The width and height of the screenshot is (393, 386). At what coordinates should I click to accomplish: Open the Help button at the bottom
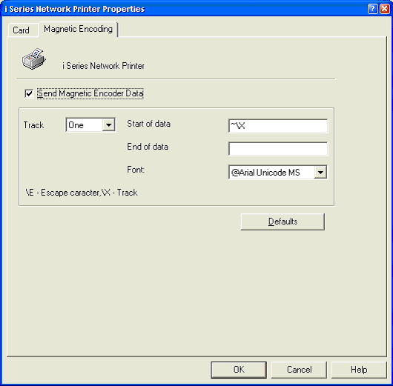(x=359, y=370)
